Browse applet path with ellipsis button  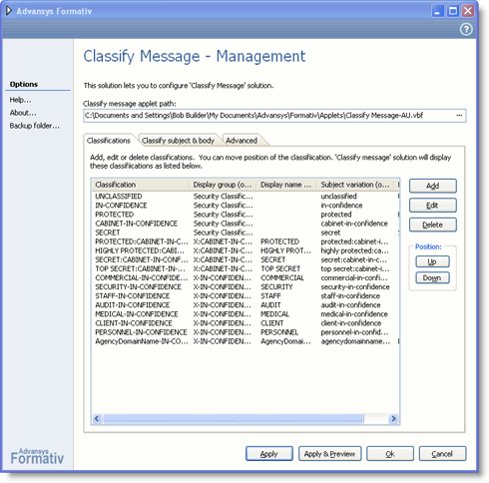[459, 116]
